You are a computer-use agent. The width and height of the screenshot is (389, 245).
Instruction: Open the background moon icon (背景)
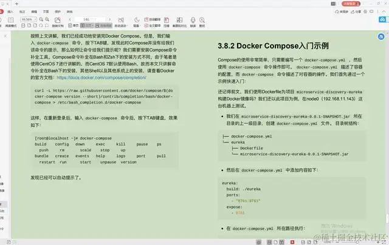click(x=136, y=22)
